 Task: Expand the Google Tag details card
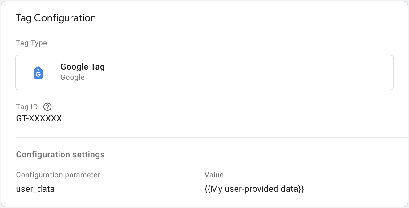(x=204, y=72)
